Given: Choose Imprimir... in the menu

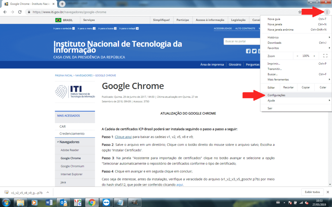Looking at the screenshot, I should pos(296,64).
